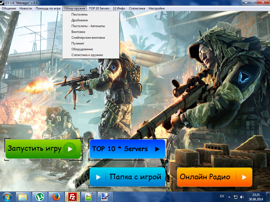The width and height of the screenshot is (270, 202).
Task: Click the blue TOP 10 * Servers button
Action: tap(127, 149)
